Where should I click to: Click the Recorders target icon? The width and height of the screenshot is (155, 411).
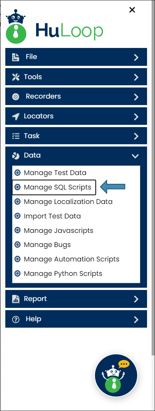(x=16, y=97)
